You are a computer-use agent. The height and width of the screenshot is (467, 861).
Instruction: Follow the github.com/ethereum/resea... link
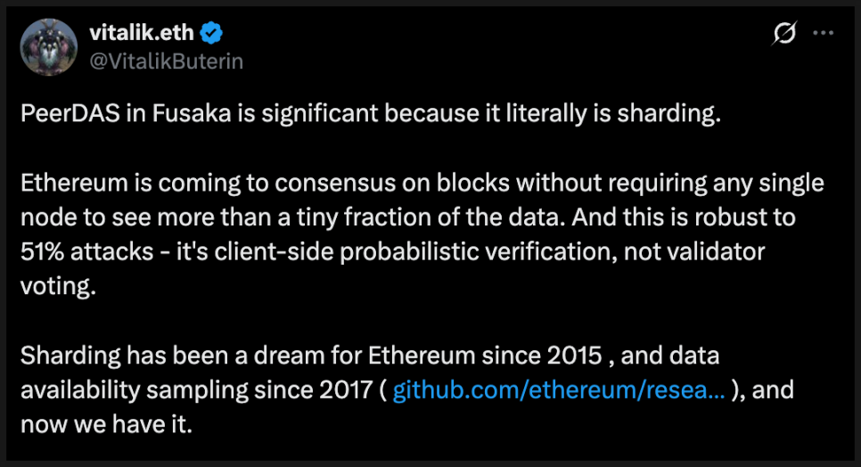pos(558,389)
